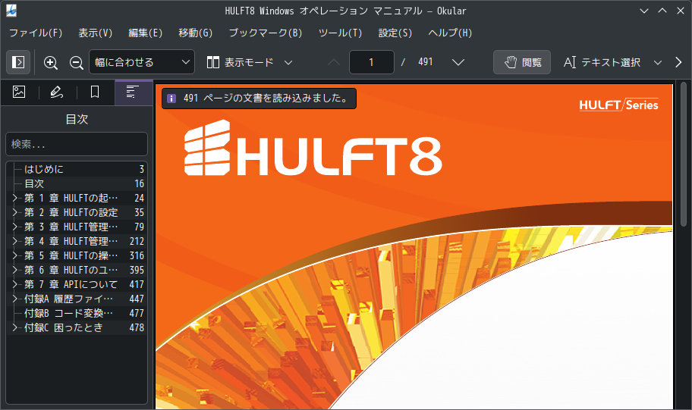Viewport: 692px width, 410px height.
Task: Click the HULFT Series logo on page
Action: tap(618, 105)
